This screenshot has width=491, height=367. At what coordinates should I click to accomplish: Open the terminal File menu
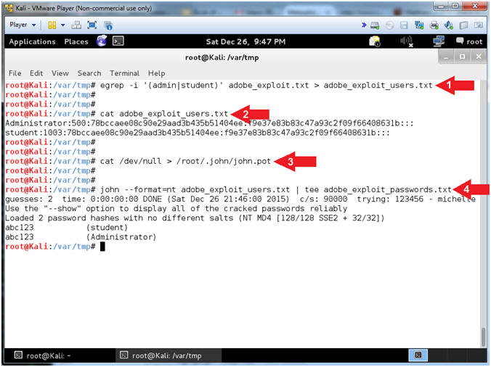[15, 73]
